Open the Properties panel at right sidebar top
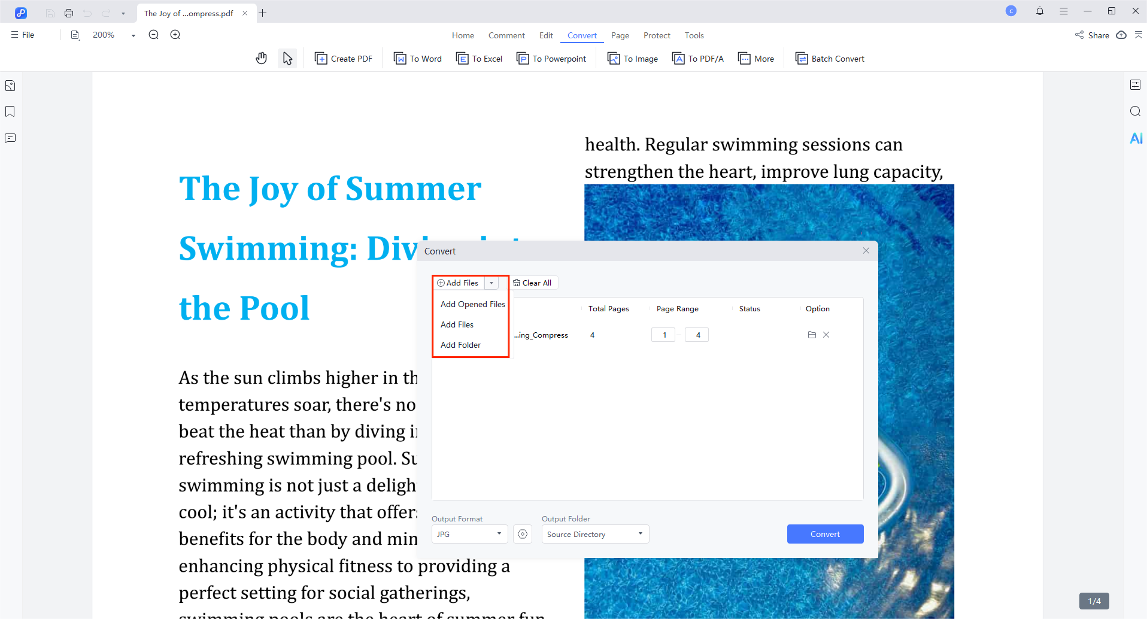Image resolution: width=1147 pixels, height=619 pixels. (x=1136, y=84)
